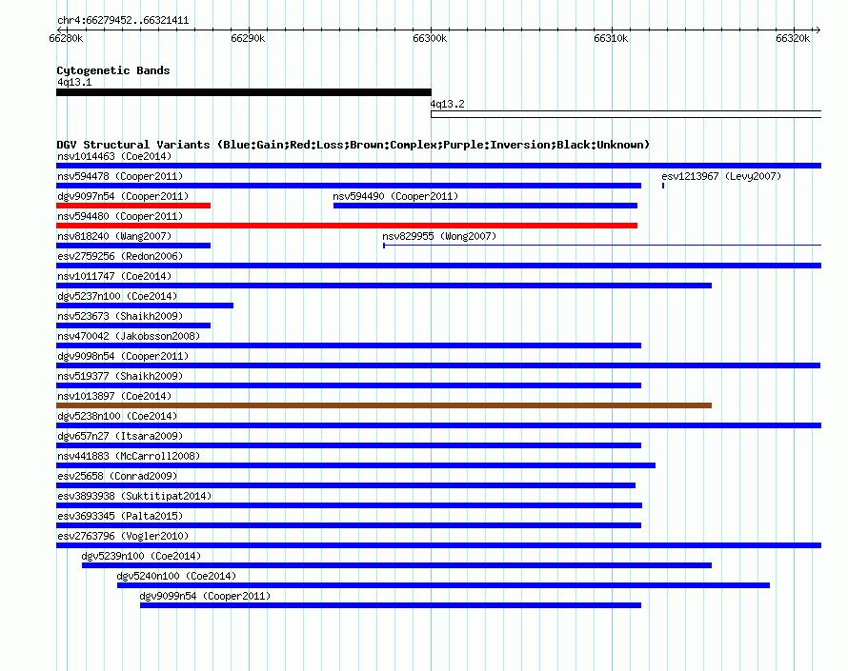Open the esv25658 (Conrad2009) variant label
The width and height of the screenshot is (848, 671).
pyautogui.click(x=117, y=476)
